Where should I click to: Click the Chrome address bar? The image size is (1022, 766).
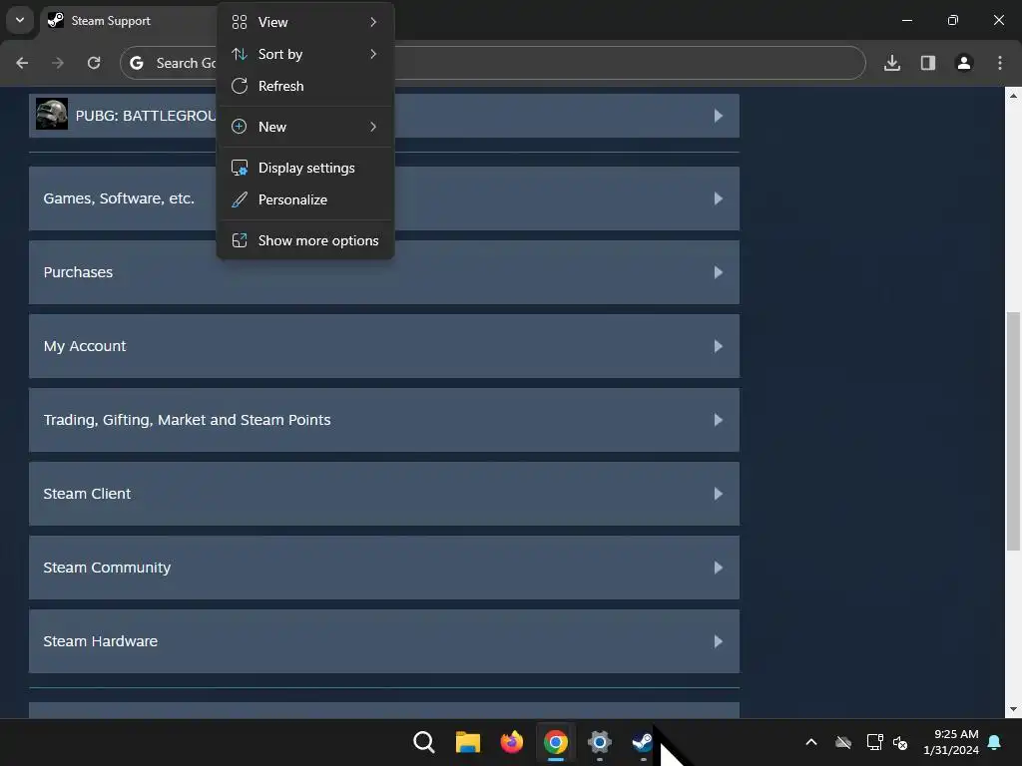tap(493, 63)
